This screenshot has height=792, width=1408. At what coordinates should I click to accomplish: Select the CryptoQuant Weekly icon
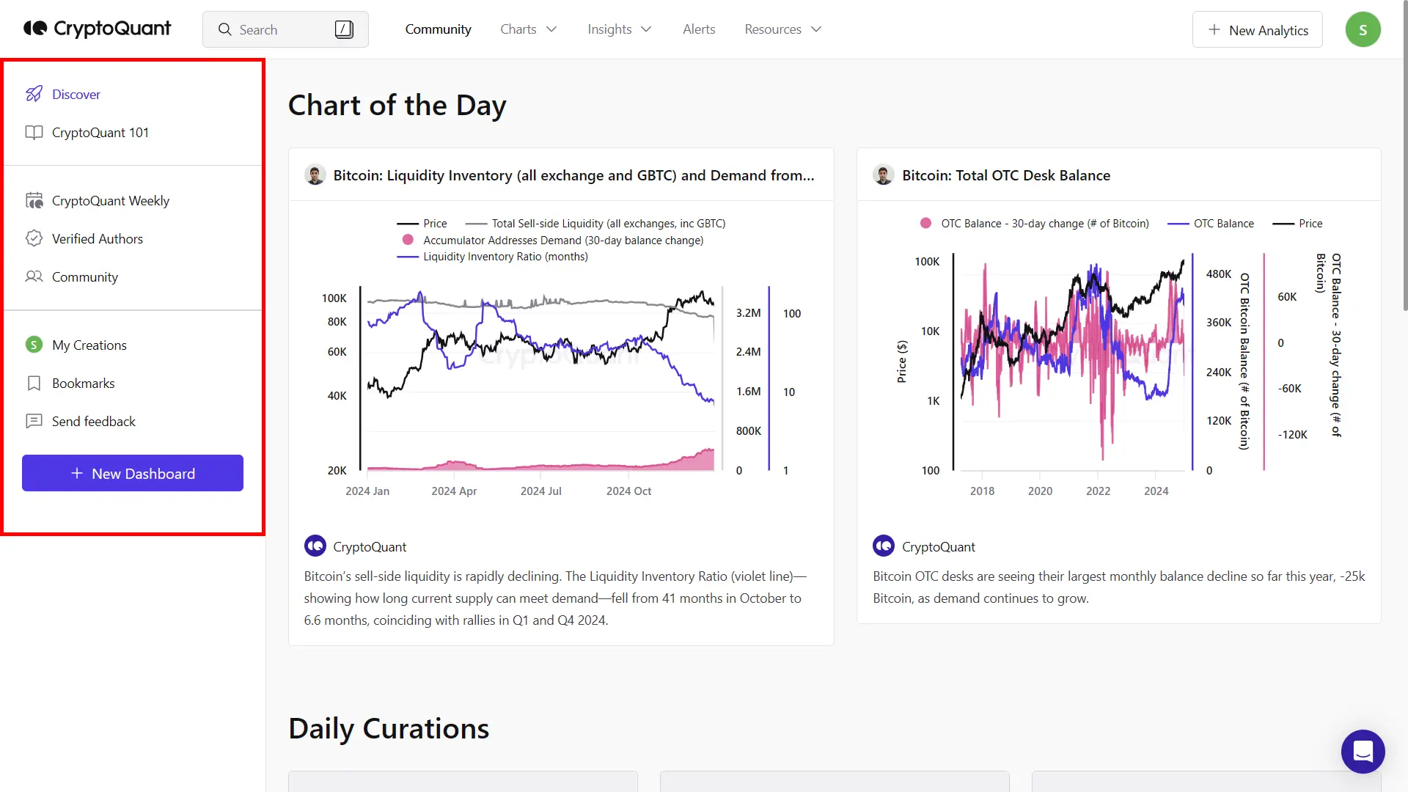click(x=34, y=200)
